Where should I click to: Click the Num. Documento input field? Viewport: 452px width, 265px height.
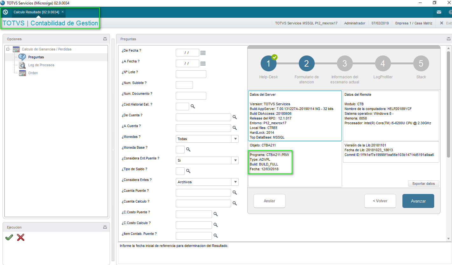(x=191, y=96)
